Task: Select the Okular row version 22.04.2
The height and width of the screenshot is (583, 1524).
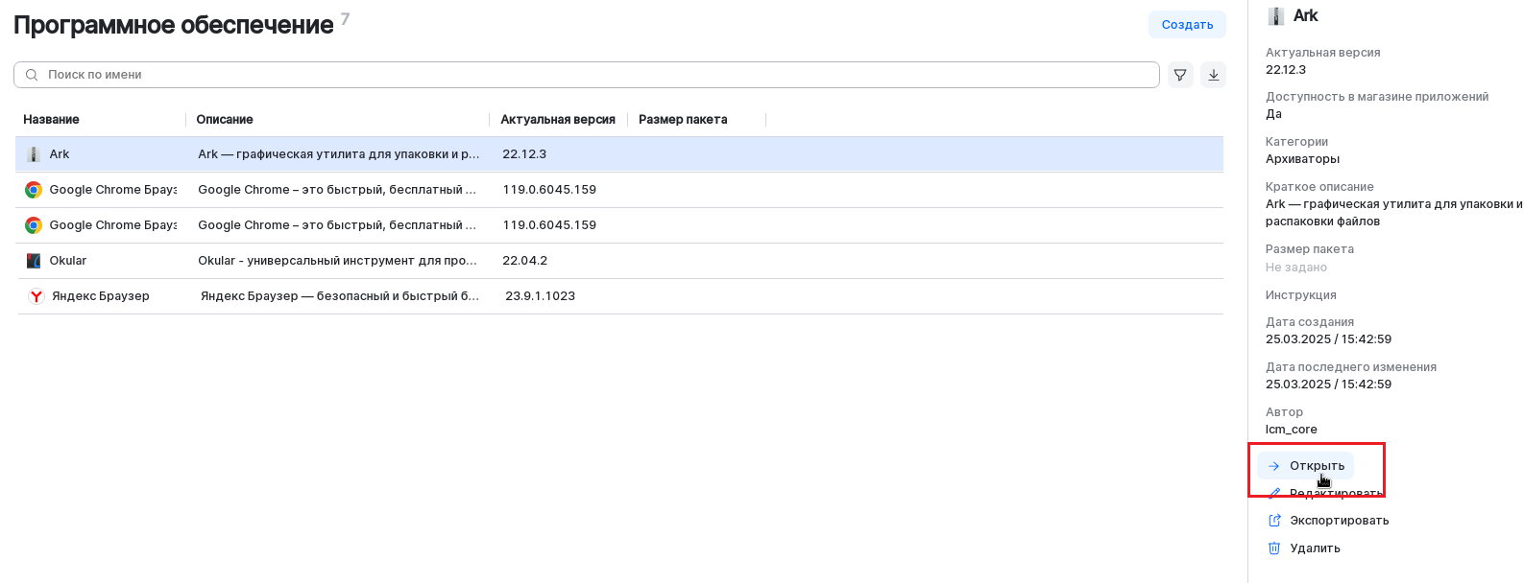Action: 524,261
